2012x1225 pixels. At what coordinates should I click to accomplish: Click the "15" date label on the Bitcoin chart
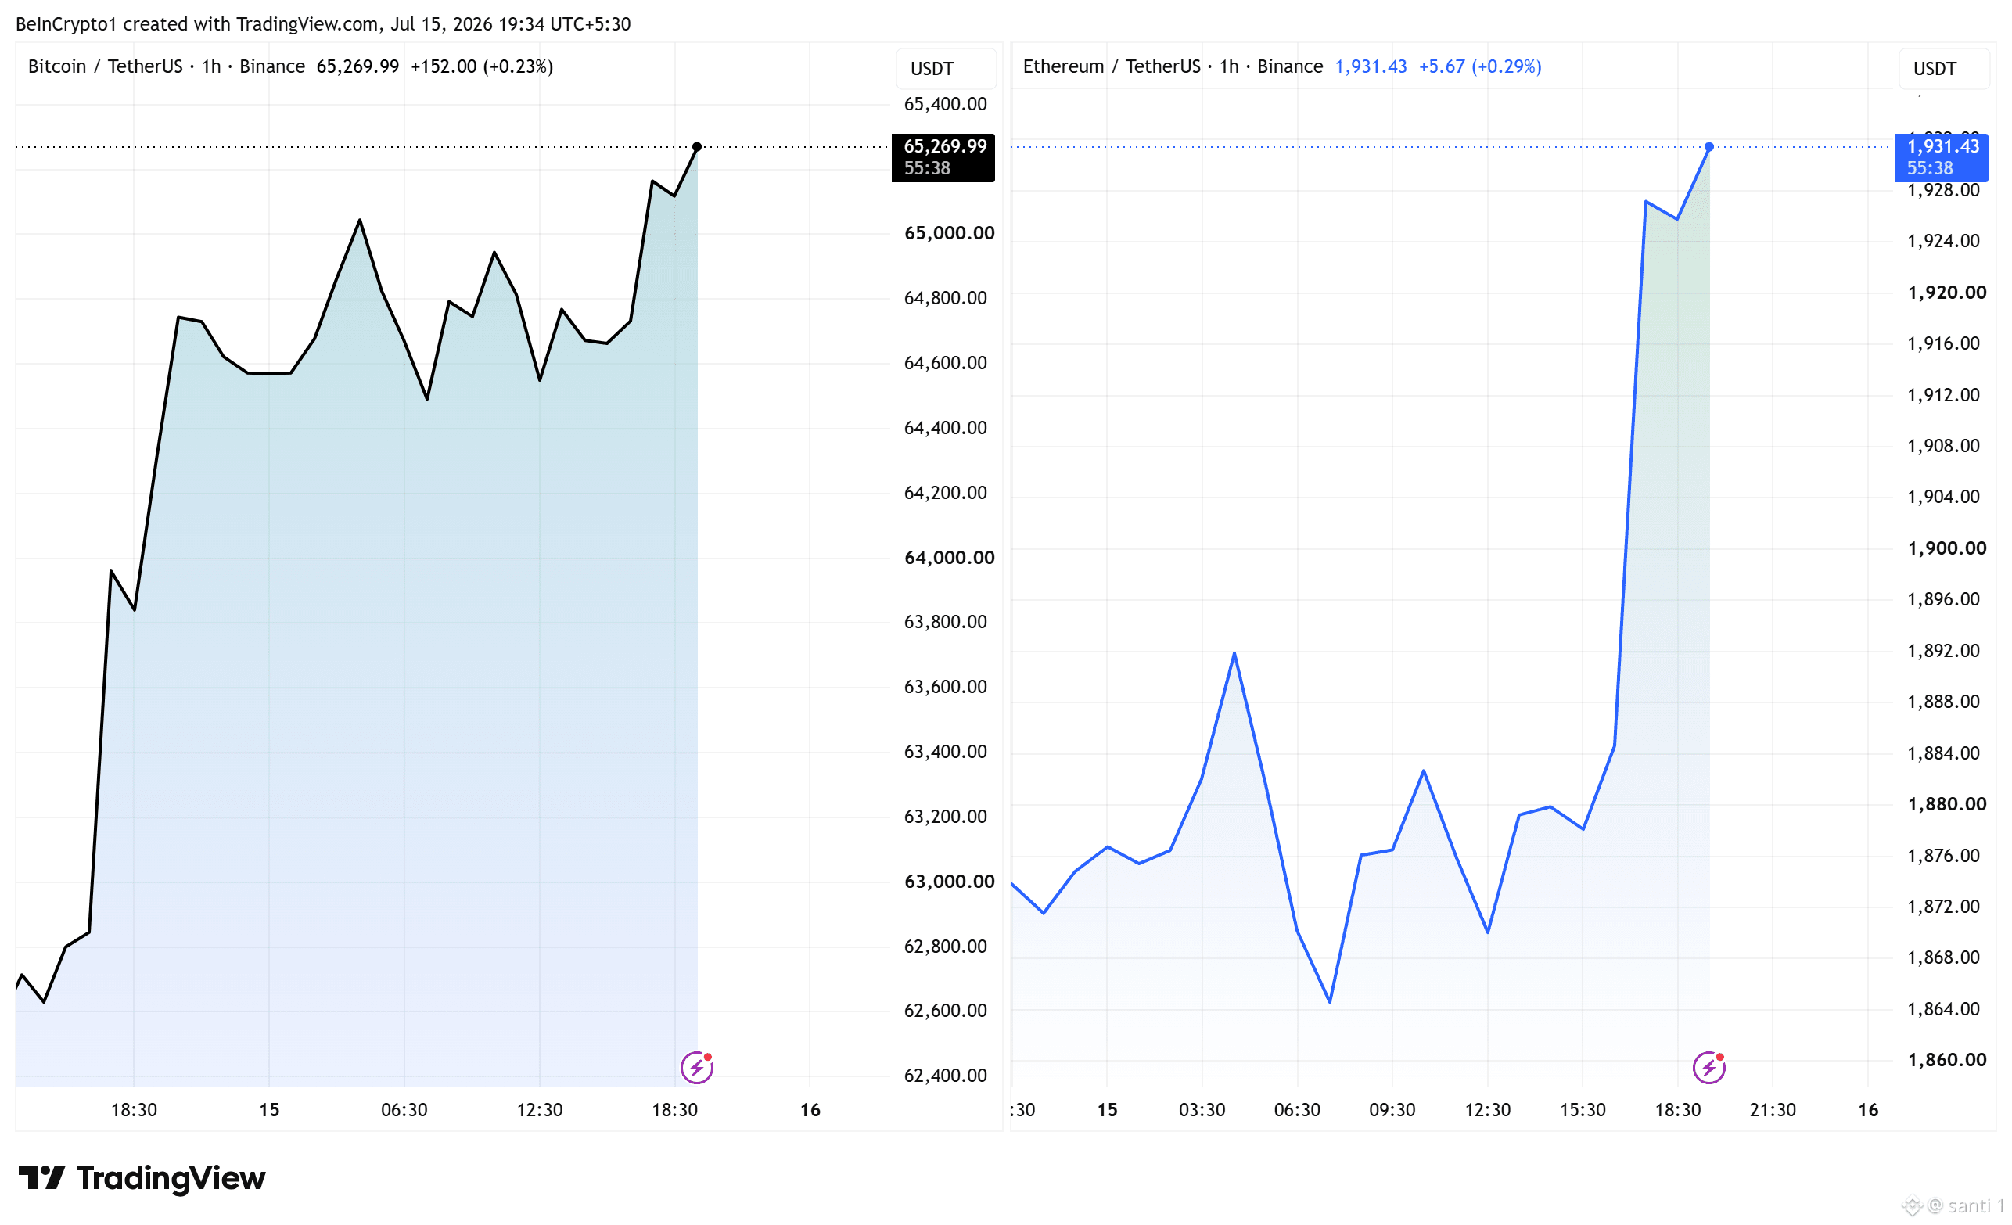pos(269,1110)
